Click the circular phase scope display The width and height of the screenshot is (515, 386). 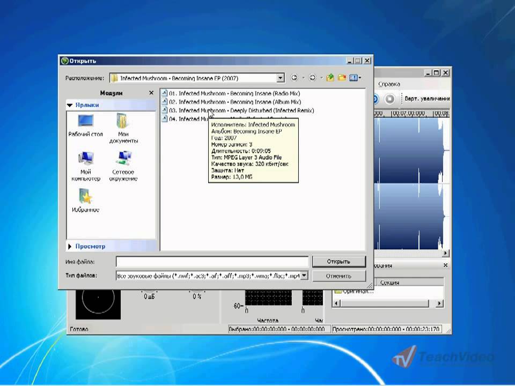(x=98, y=304)
